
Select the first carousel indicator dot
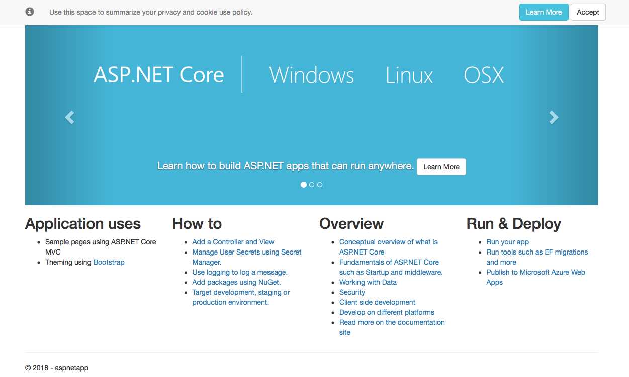(304, 185)
